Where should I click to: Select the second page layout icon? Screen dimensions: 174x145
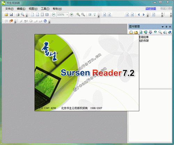[x=37, y=15]
